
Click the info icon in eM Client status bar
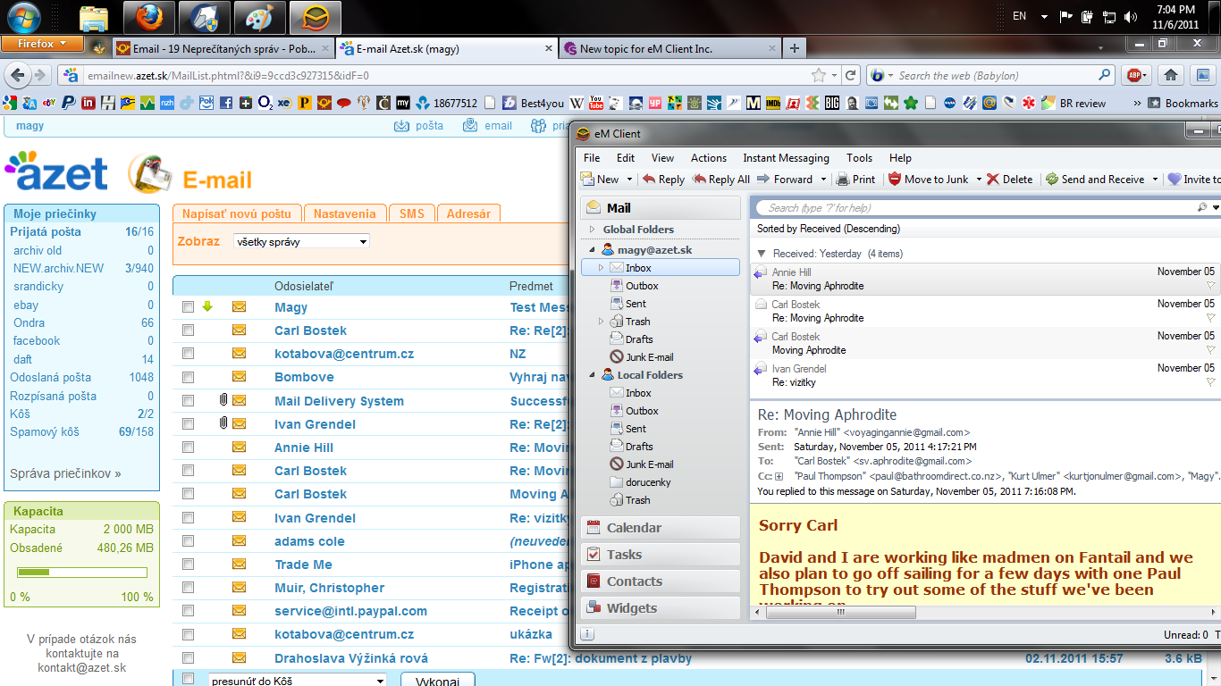click(x=587, y=635)
